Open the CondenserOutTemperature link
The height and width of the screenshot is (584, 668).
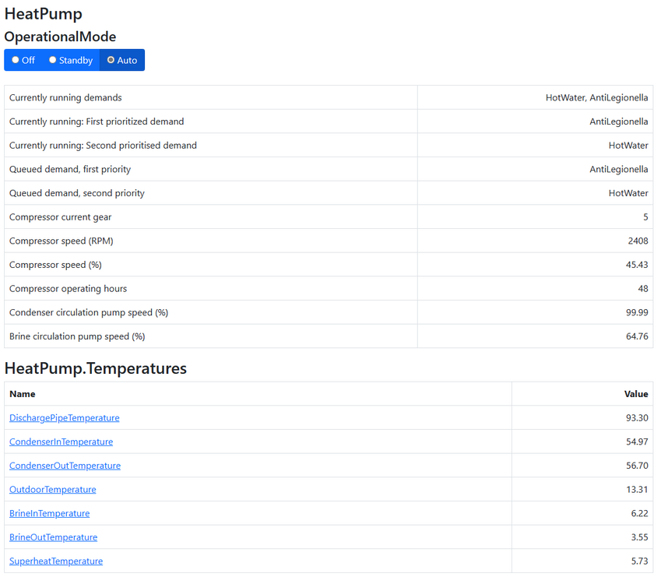point(65,465)
